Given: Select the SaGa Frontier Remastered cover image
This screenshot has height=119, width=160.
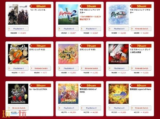Looking at the screenshot, I should pyautogui.click(x=119, y=14).
